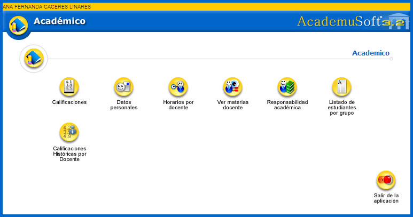
Task: Open the Calificaciones grade sheet icon
Action: [x=69, y=87]
